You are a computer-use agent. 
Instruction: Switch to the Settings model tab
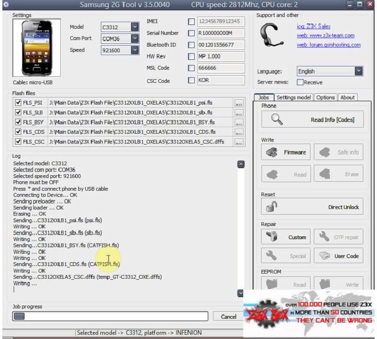pyautogui.click(x=294, y=97)
